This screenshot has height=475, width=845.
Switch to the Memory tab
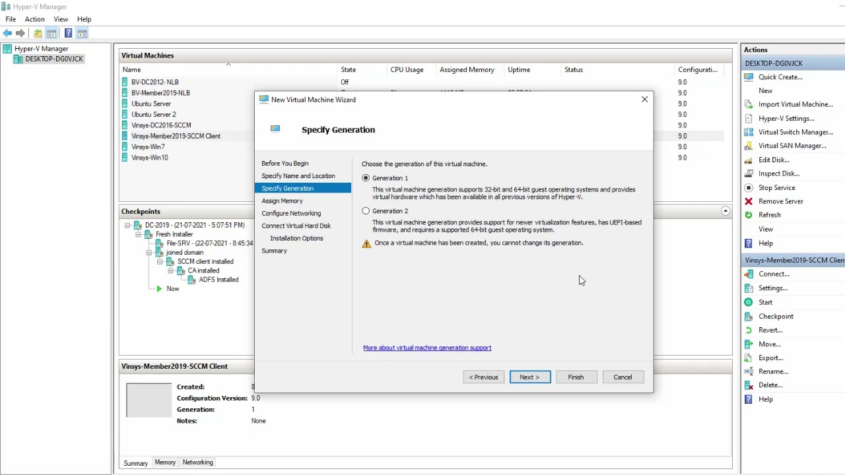click(x=165, y=462)
